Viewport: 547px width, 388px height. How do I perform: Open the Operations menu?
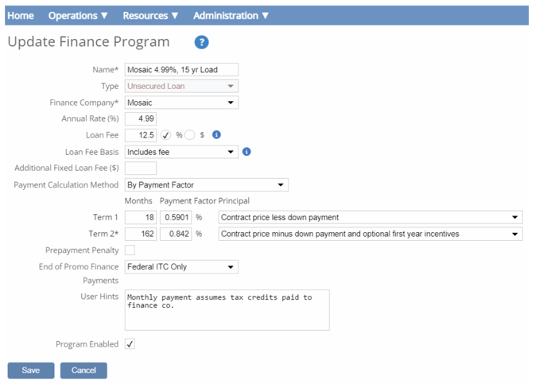78,15
